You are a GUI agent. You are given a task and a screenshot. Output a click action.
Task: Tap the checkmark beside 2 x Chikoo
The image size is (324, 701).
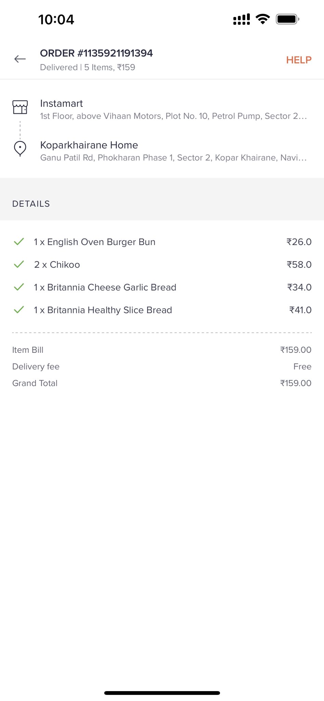tap(19, 264)
